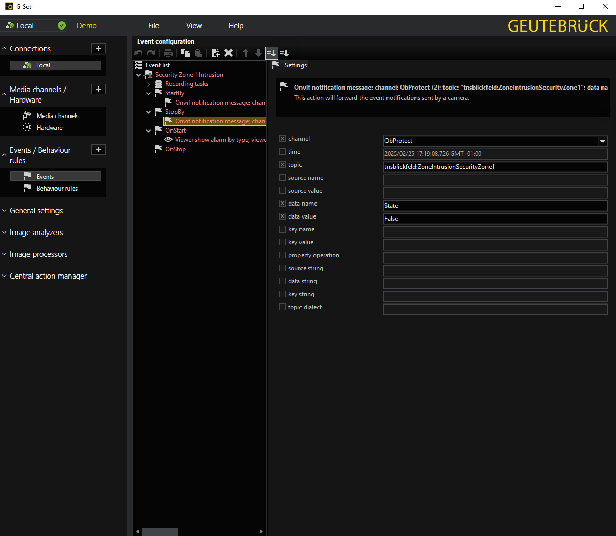This screenshot has height=536, width=616.
Task: Expand the Recording tasks tree node
Action: pyautogui.click(x=149, y=84)
